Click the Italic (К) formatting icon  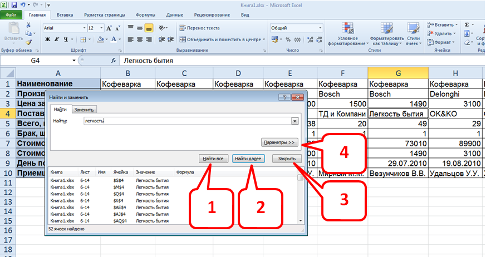pyautogui.click(x=57, y=39)
